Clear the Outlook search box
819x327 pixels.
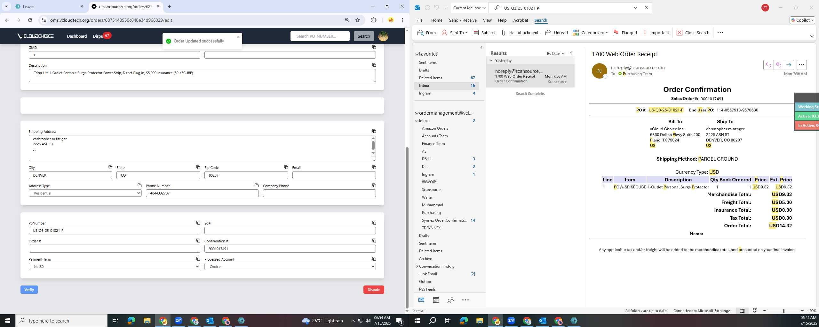646,8
